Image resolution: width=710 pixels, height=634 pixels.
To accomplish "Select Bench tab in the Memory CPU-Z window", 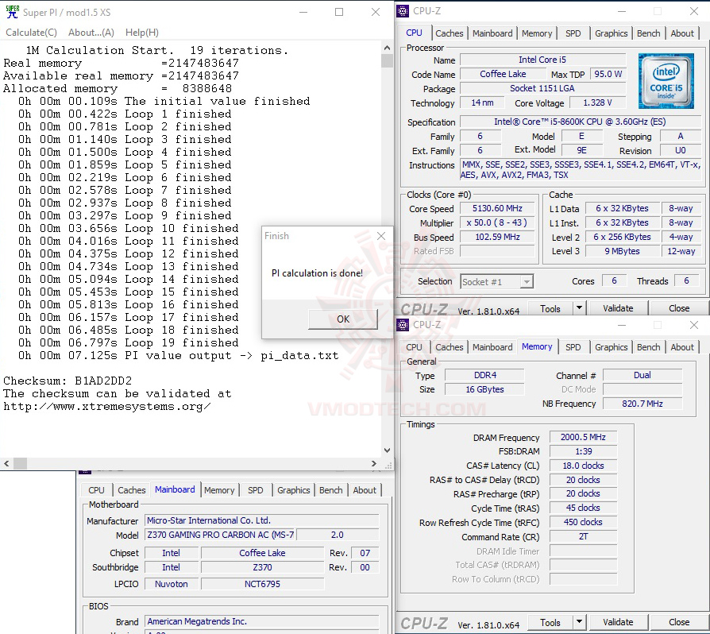I will coord(648,347).
